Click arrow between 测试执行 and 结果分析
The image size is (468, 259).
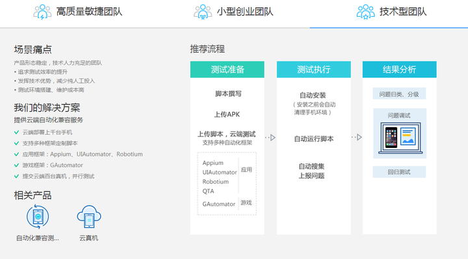pyautogui.click(x=357, y=137)
